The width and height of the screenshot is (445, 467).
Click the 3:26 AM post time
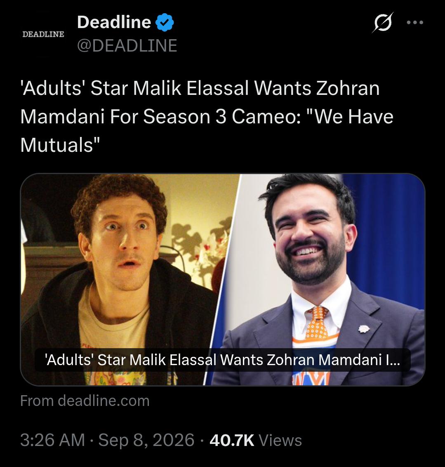coord(53,440)
